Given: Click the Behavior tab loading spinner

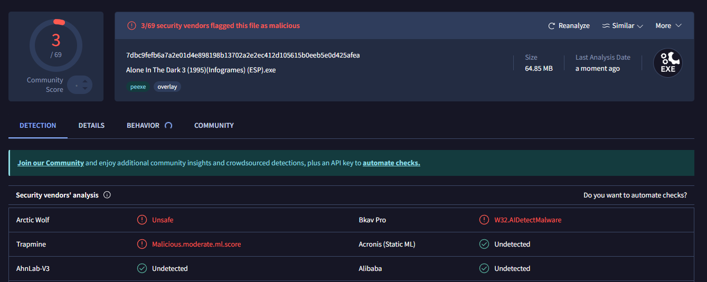Looking at the screenshot, I should tap(168, 126).
